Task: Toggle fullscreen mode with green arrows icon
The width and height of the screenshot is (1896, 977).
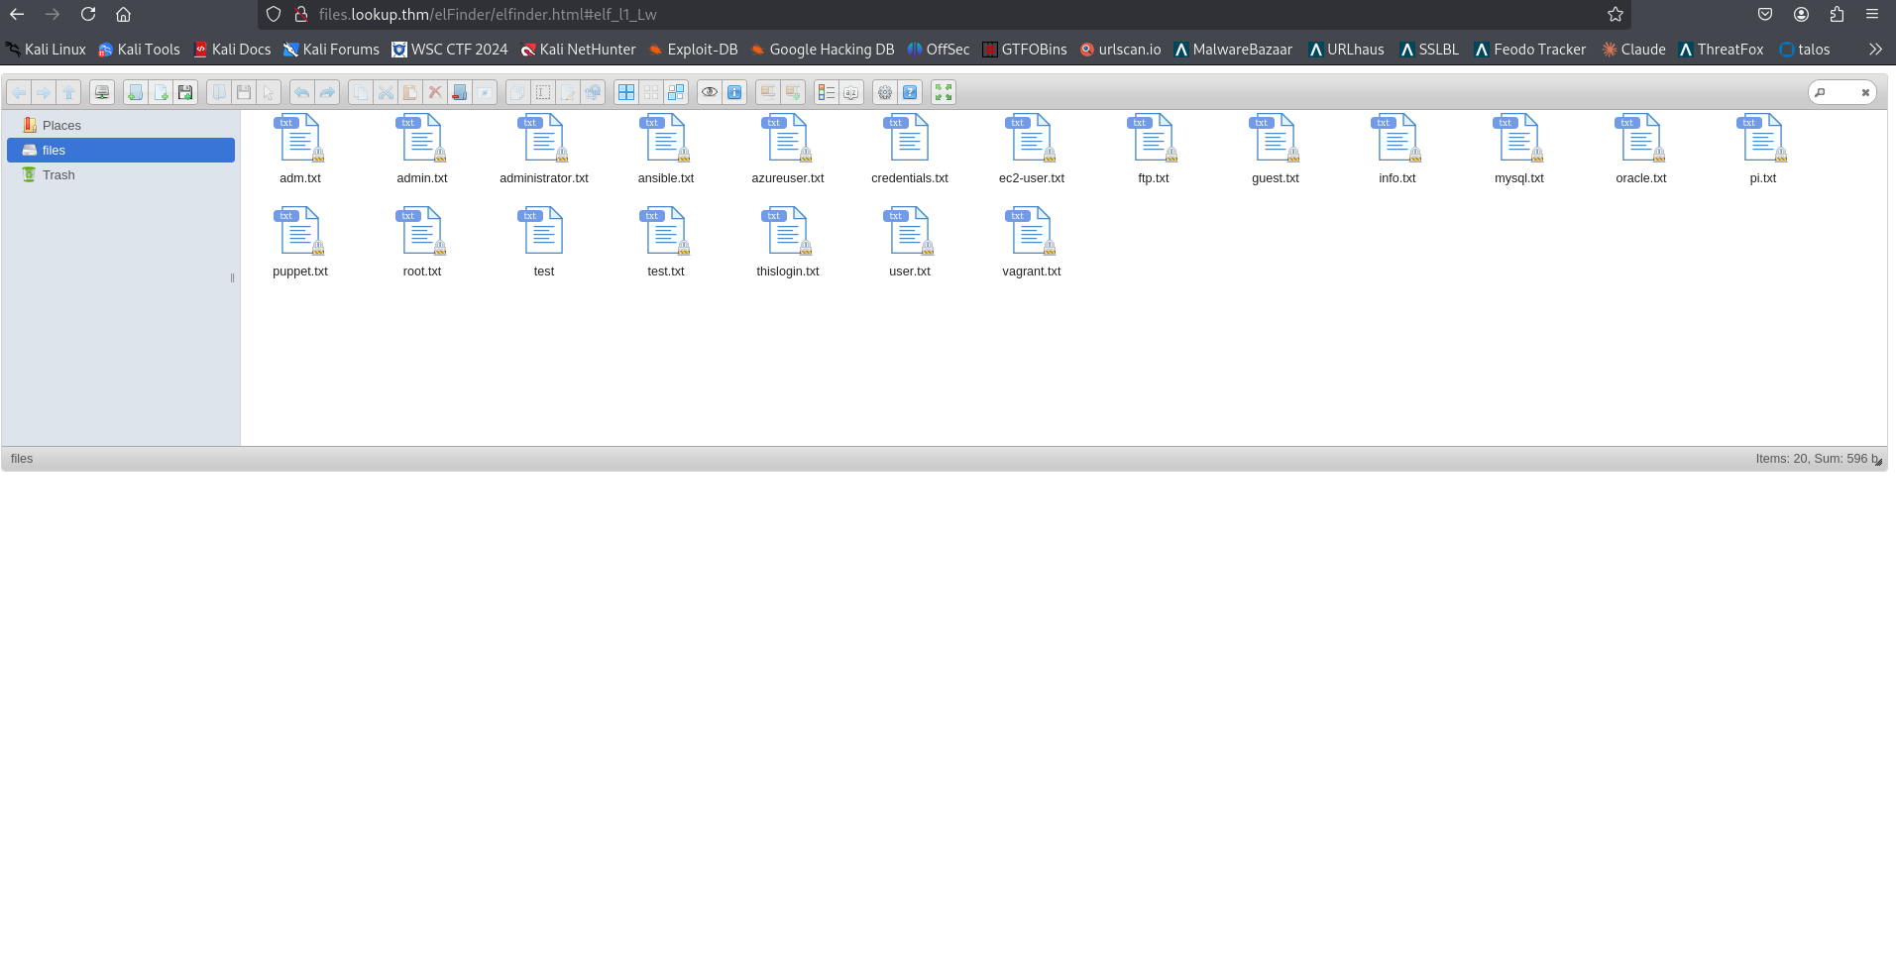Action: [943, 92]
